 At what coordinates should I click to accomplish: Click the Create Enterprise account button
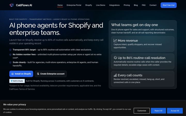[51, 74]
